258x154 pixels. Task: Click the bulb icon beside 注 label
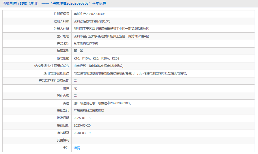tap(65, 148)
